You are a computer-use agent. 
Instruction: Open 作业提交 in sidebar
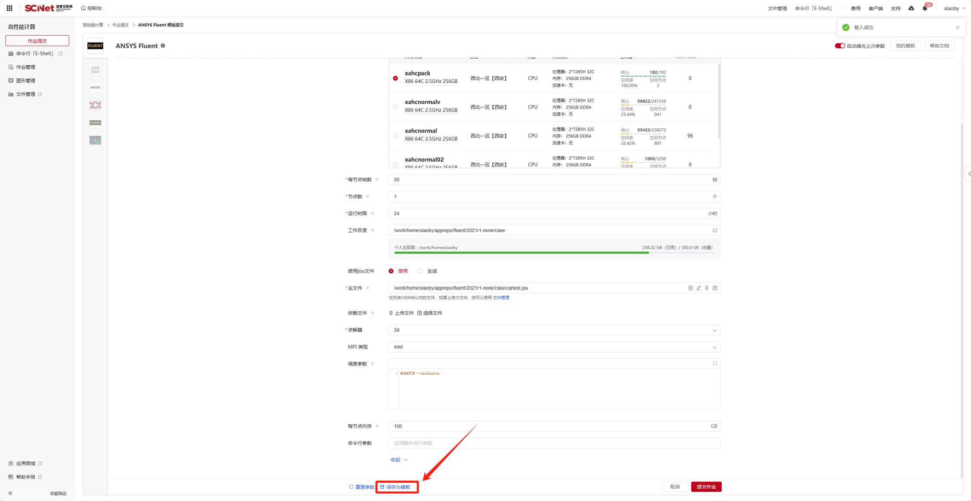click(x=37, y=40)
